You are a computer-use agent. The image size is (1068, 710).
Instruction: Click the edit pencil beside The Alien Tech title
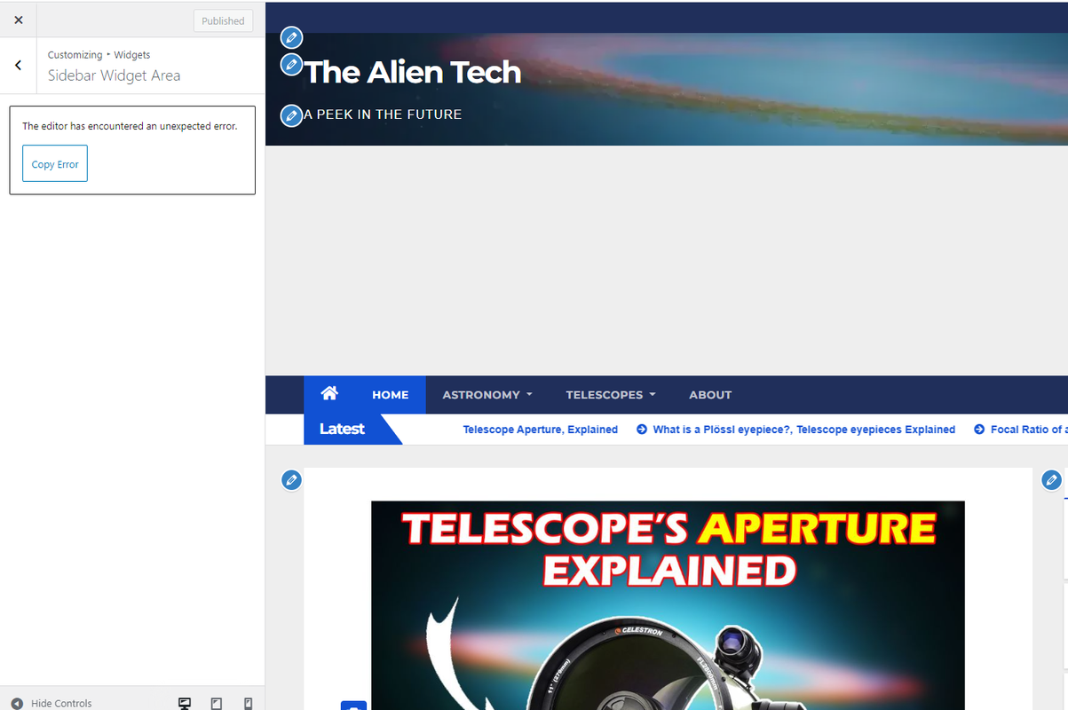291,64
